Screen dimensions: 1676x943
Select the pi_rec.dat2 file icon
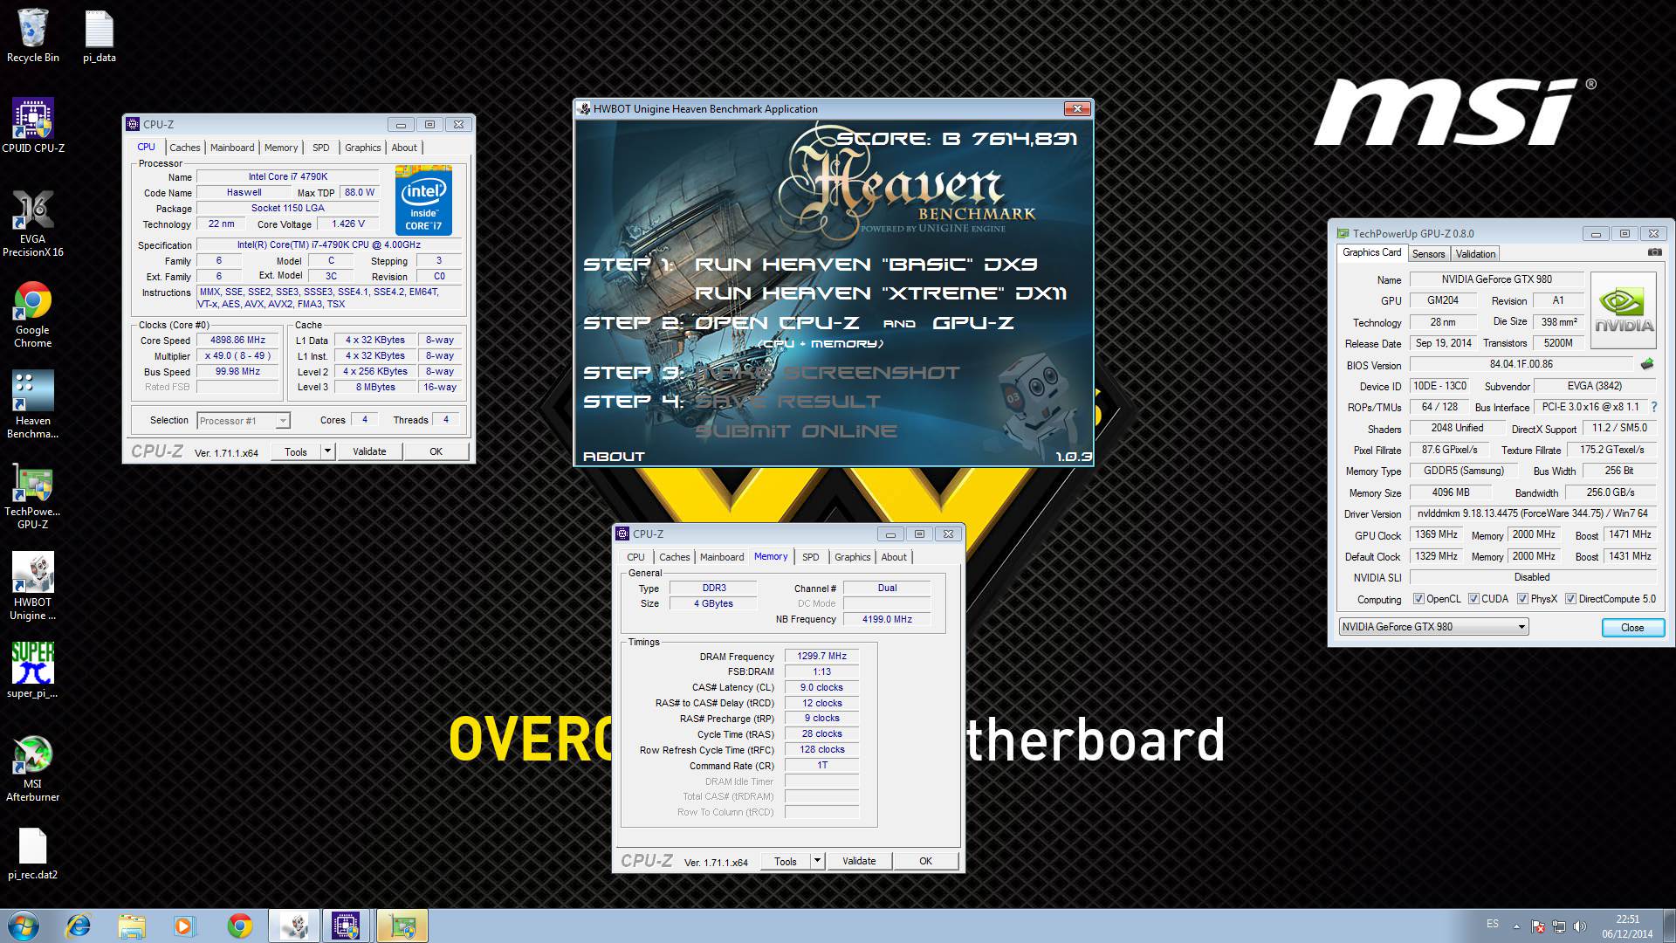tap(33, 853)
